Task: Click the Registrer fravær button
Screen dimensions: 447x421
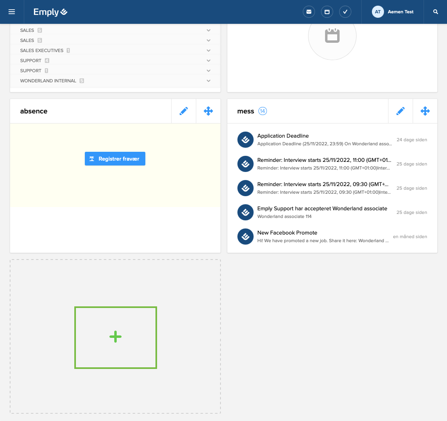Action: pos(115,159)
